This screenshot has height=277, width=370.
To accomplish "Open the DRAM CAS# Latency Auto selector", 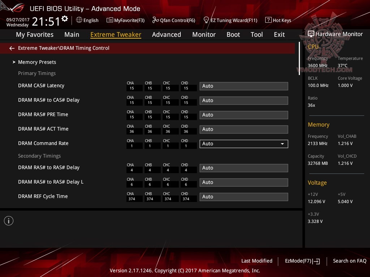I will [244, 86].
